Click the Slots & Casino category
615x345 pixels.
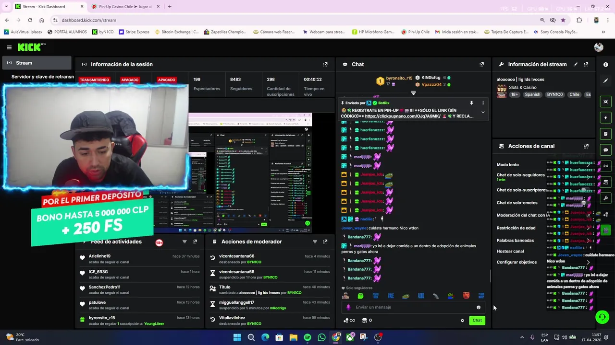[523, 88]
